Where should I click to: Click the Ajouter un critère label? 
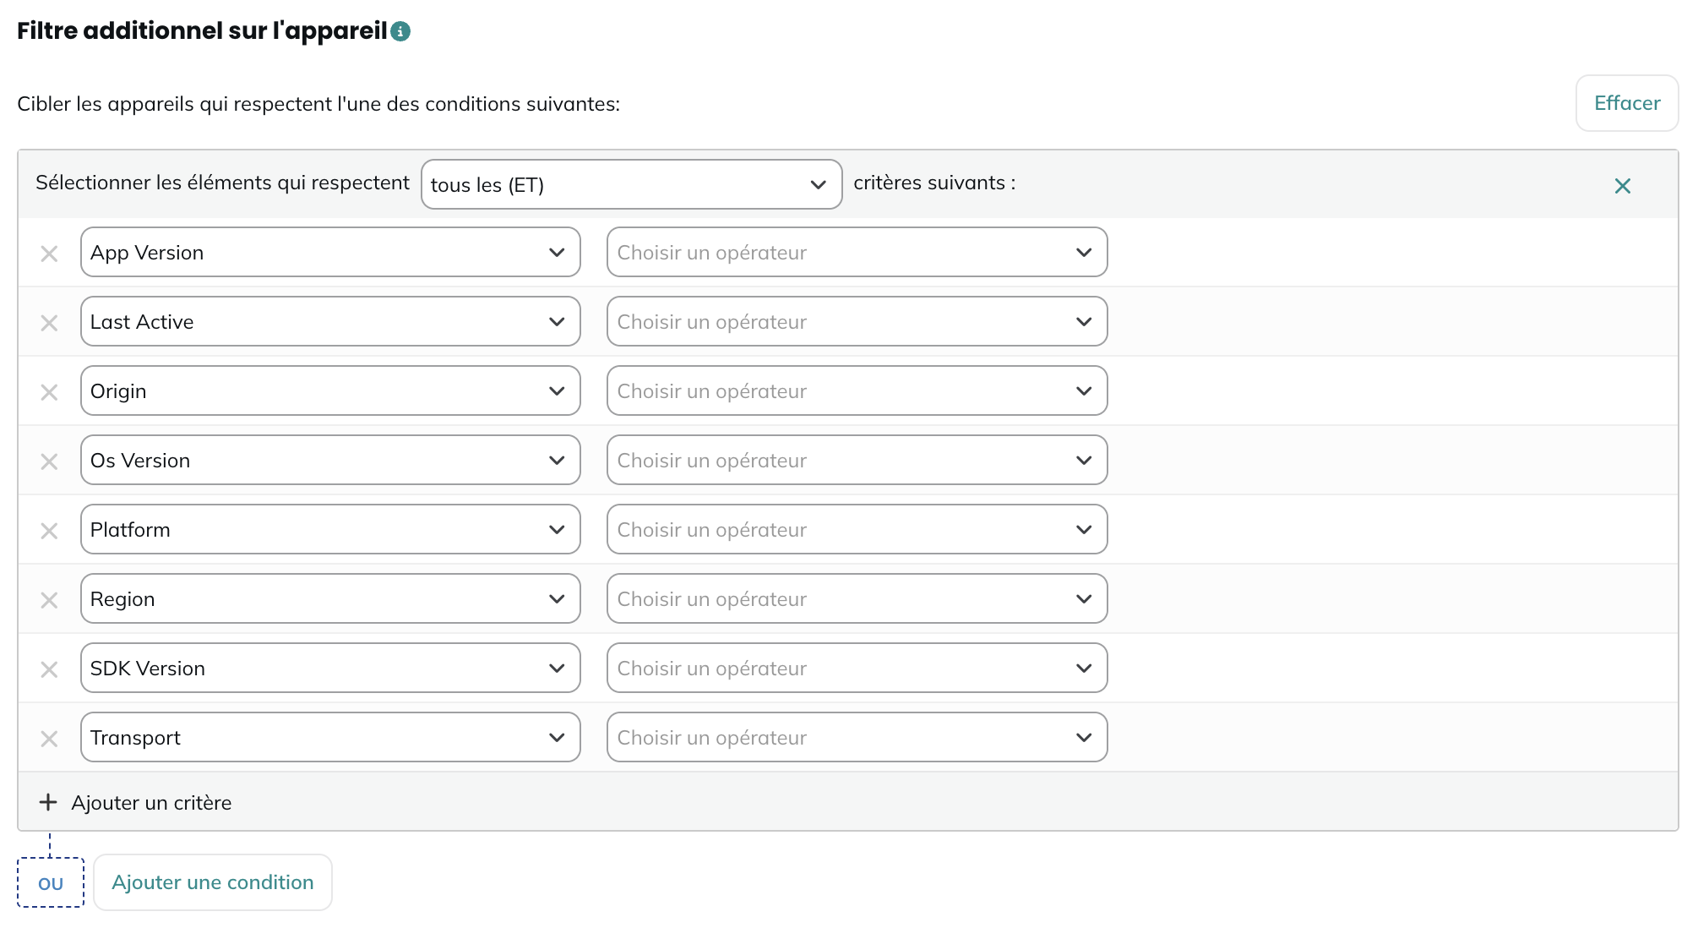click(x=151, y=803)
